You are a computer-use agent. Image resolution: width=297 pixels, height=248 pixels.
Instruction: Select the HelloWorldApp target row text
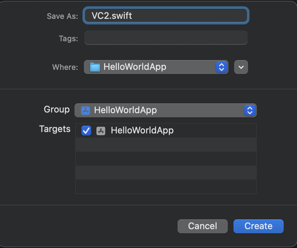click(x=142, y=130)
